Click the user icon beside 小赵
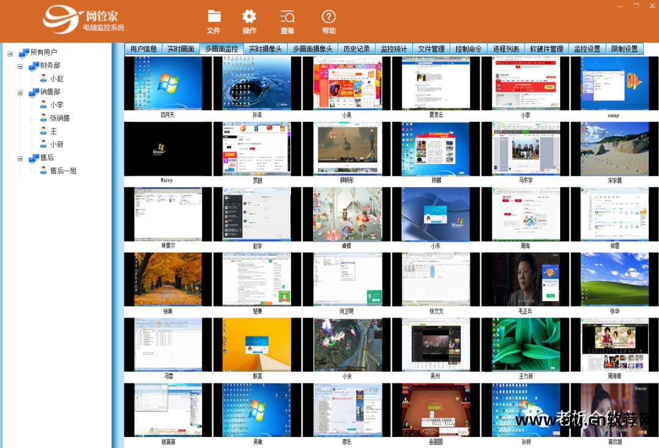659x448 pixels. [43, 78]
